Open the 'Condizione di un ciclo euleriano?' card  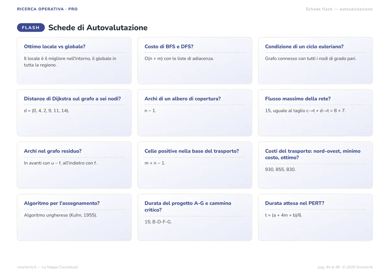click(x=315, y=61)
